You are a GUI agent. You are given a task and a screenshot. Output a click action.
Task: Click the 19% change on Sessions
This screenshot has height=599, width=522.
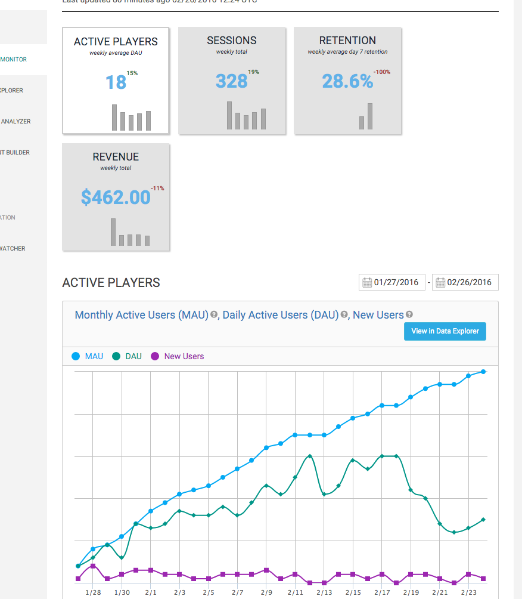[253, 72]
